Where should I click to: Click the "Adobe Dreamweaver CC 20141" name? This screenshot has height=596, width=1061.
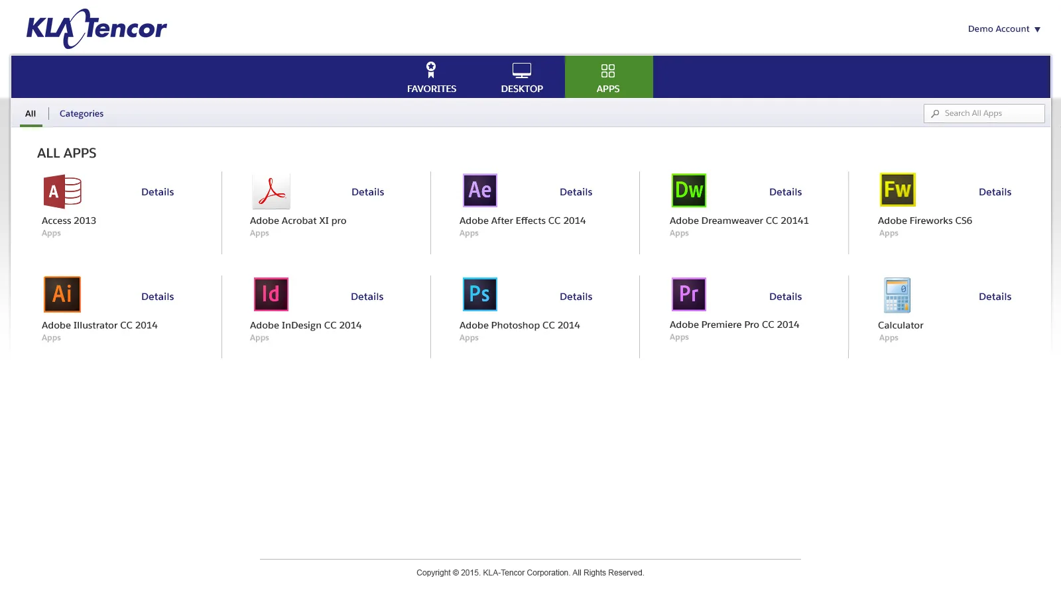click(739, 221)
